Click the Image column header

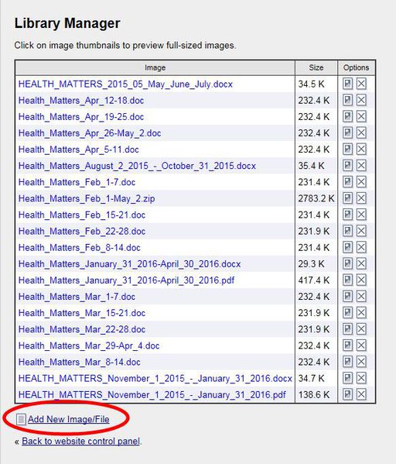click(155, 67)
